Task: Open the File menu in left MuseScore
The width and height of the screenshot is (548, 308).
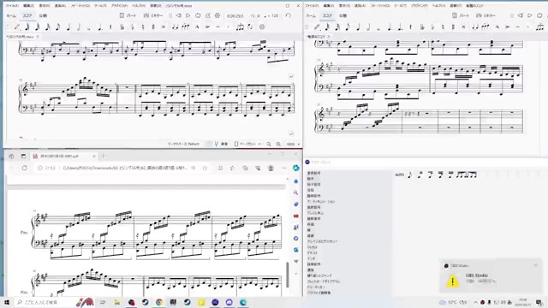Action: tap(12, 6)
